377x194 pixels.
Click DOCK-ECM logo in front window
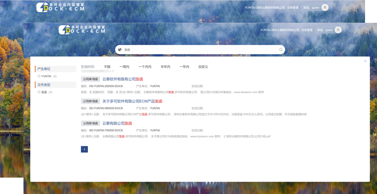coord(82,29)
